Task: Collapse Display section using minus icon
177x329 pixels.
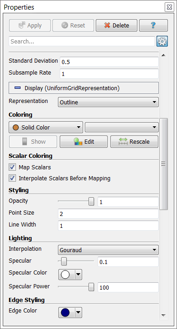Action: [x=18, y=88]
